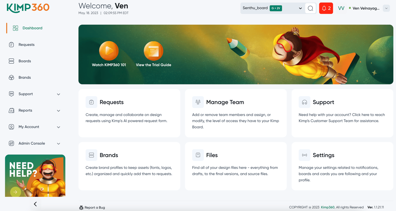Click the Settings card description text

(x=339, y=174)
